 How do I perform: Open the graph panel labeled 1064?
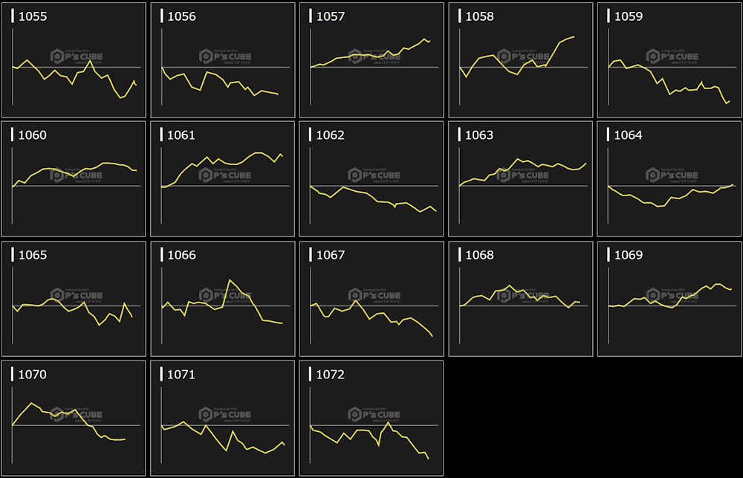(x=669, y=179)
